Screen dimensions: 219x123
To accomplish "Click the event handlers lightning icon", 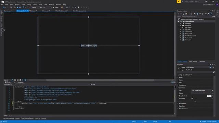I will point(214,67).
